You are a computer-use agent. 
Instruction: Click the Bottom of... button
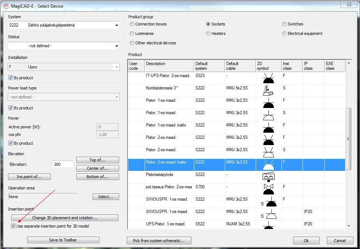click(x=98, y=177)
